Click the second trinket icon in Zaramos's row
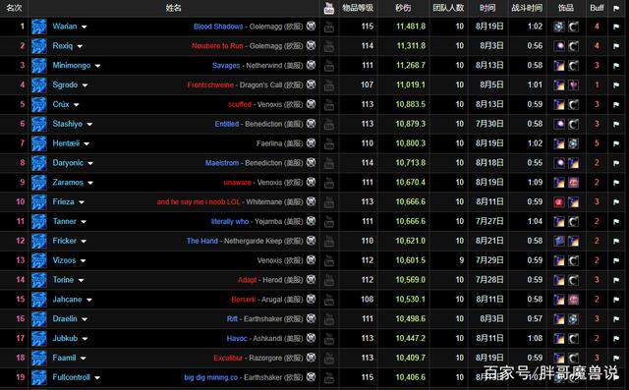This screenshot has height=390, width=629. tap(574, 183)
